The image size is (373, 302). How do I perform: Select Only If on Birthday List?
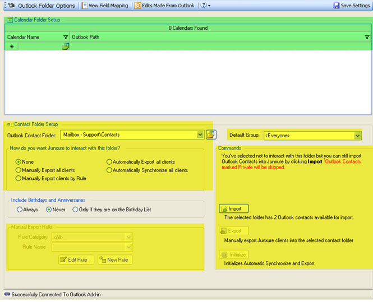click(x=112, y=210)
